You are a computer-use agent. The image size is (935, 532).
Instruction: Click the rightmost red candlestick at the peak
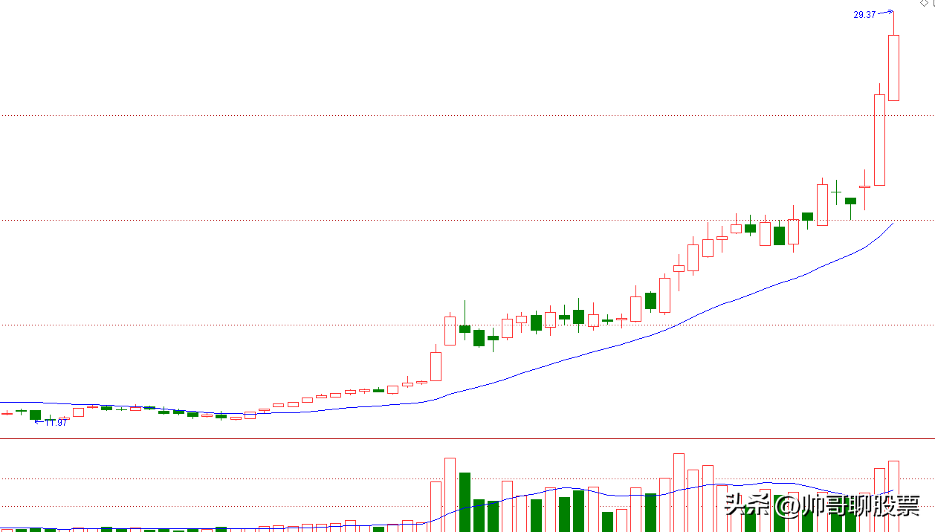pyautogui.click(x=893, y=68)
